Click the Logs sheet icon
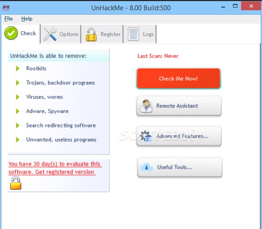The width and height of the screenshot is (262, 229). (133, 34)
